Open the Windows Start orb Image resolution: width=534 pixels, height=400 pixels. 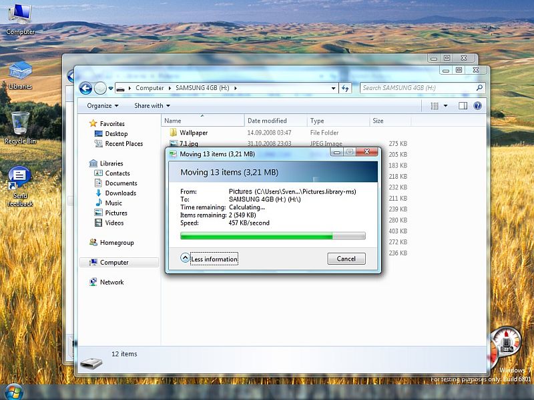[13, 392]
